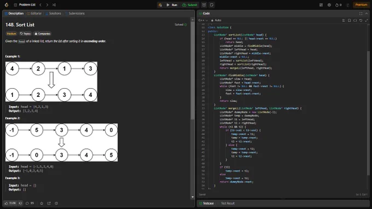Click the Premium button

coord(361,5)
